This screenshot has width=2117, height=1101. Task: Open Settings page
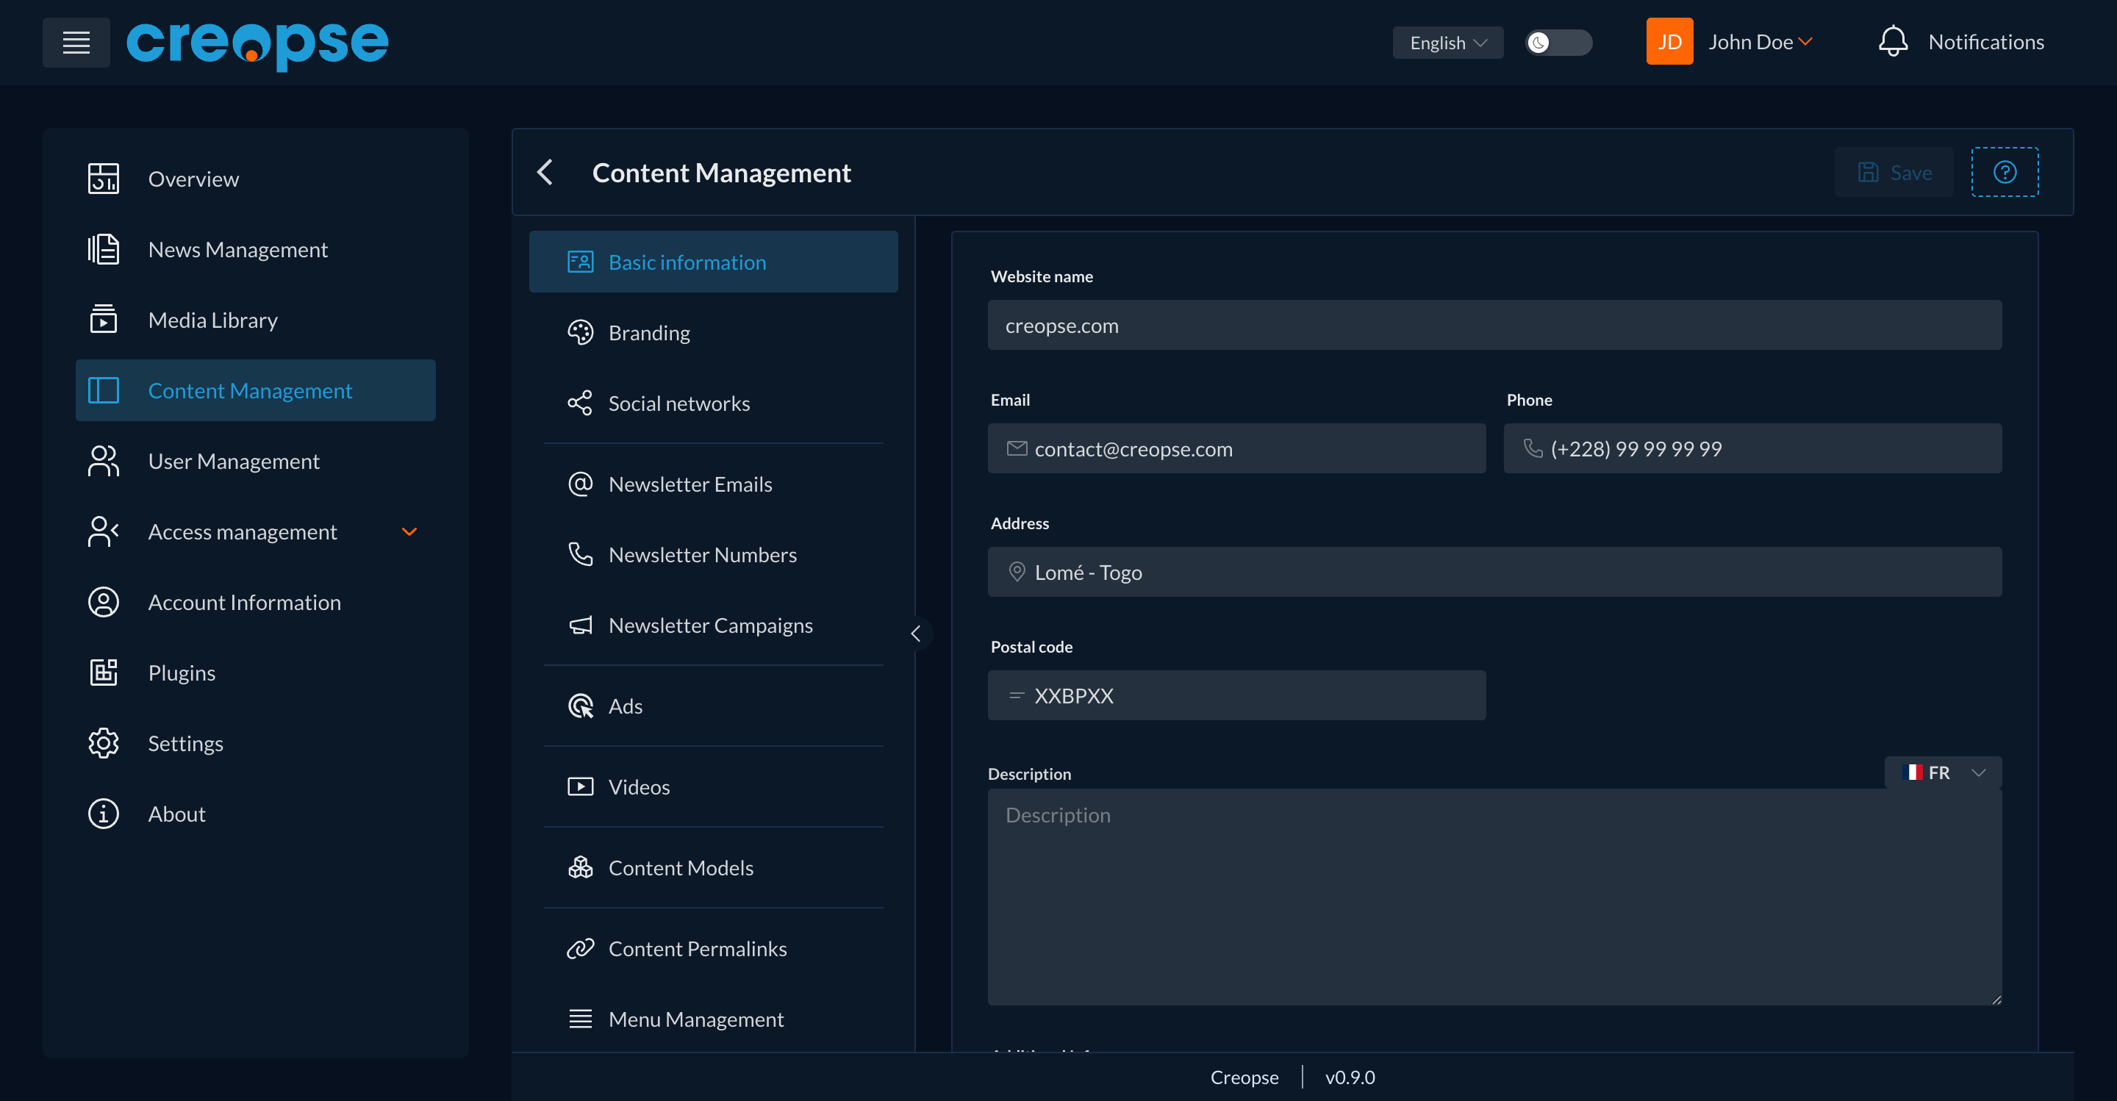tap(256, 745)
